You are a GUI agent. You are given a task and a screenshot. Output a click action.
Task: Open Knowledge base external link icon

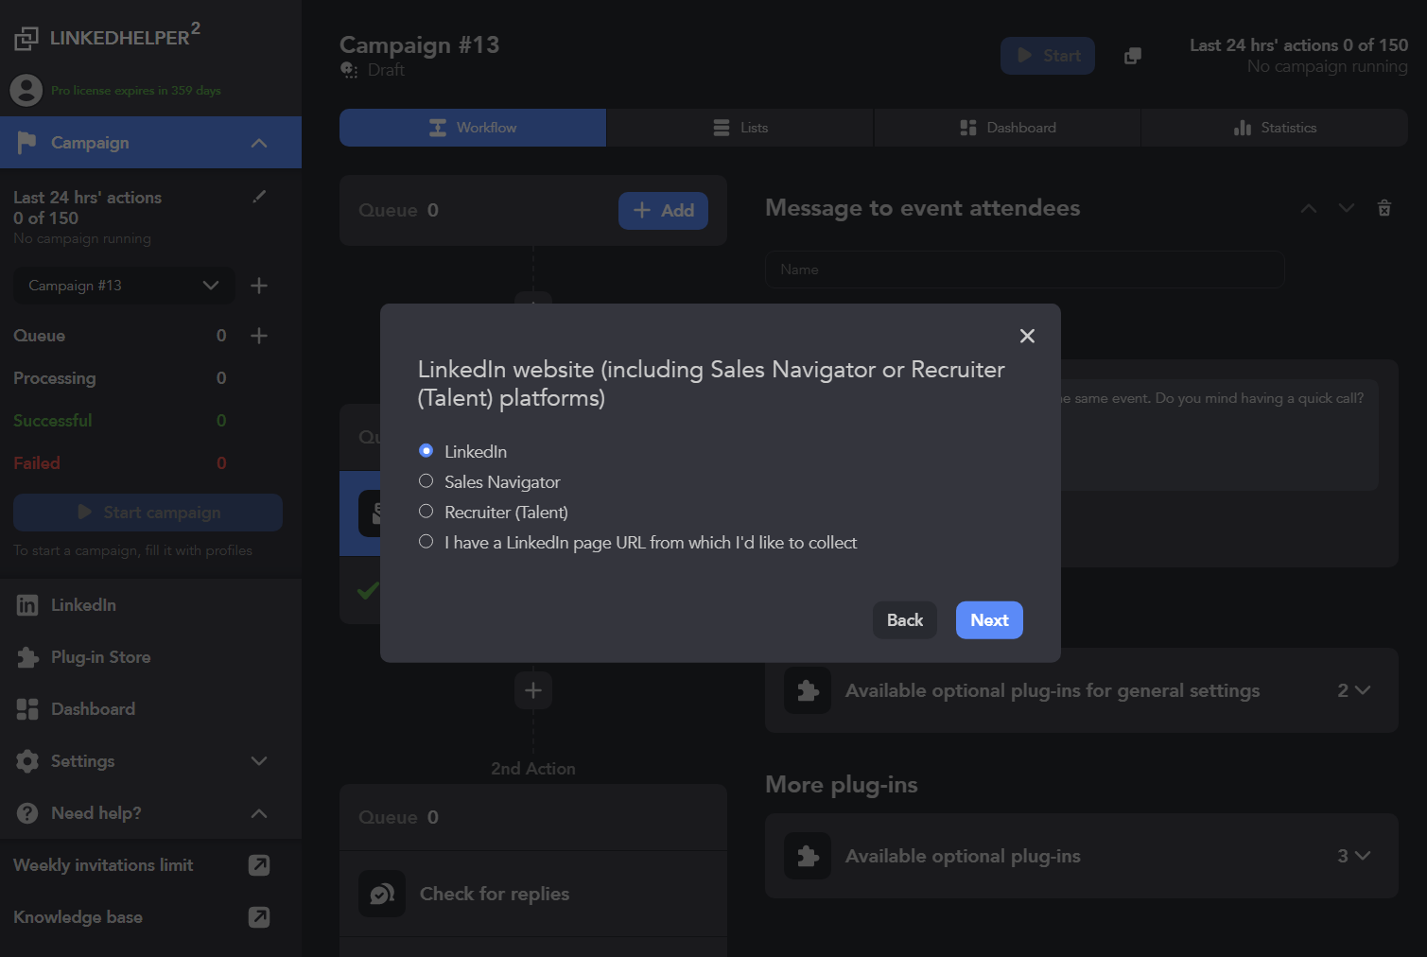point(259,917)
